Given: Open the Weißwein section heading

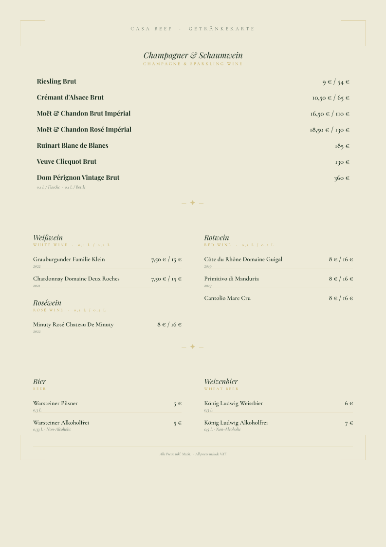Looking at the screenshot, I should click(x=48, y=237).
